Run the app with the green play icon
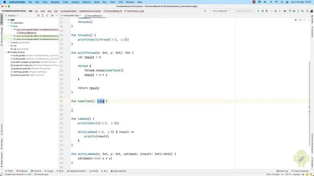Screen dimensions: 314x176 coord(259,11)
